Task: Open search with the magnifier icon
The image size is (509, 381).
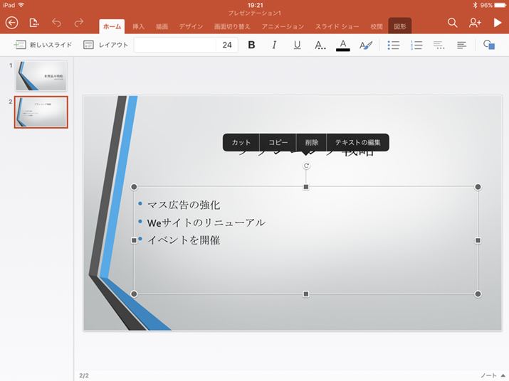Action: (452, 23)
